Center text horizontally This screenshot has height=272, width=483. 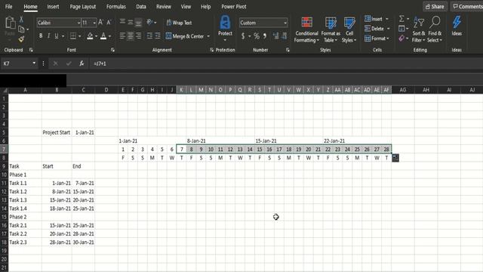(x=131, y=36)
